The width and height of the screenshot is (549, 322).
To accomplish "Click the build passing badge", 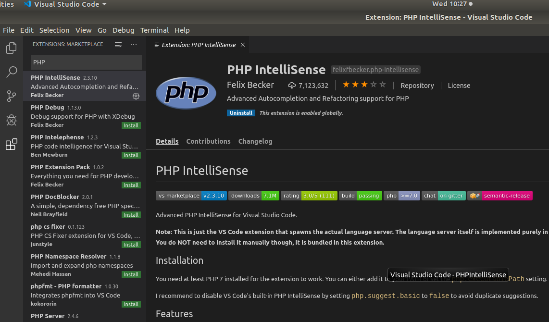I will [360, 196].
